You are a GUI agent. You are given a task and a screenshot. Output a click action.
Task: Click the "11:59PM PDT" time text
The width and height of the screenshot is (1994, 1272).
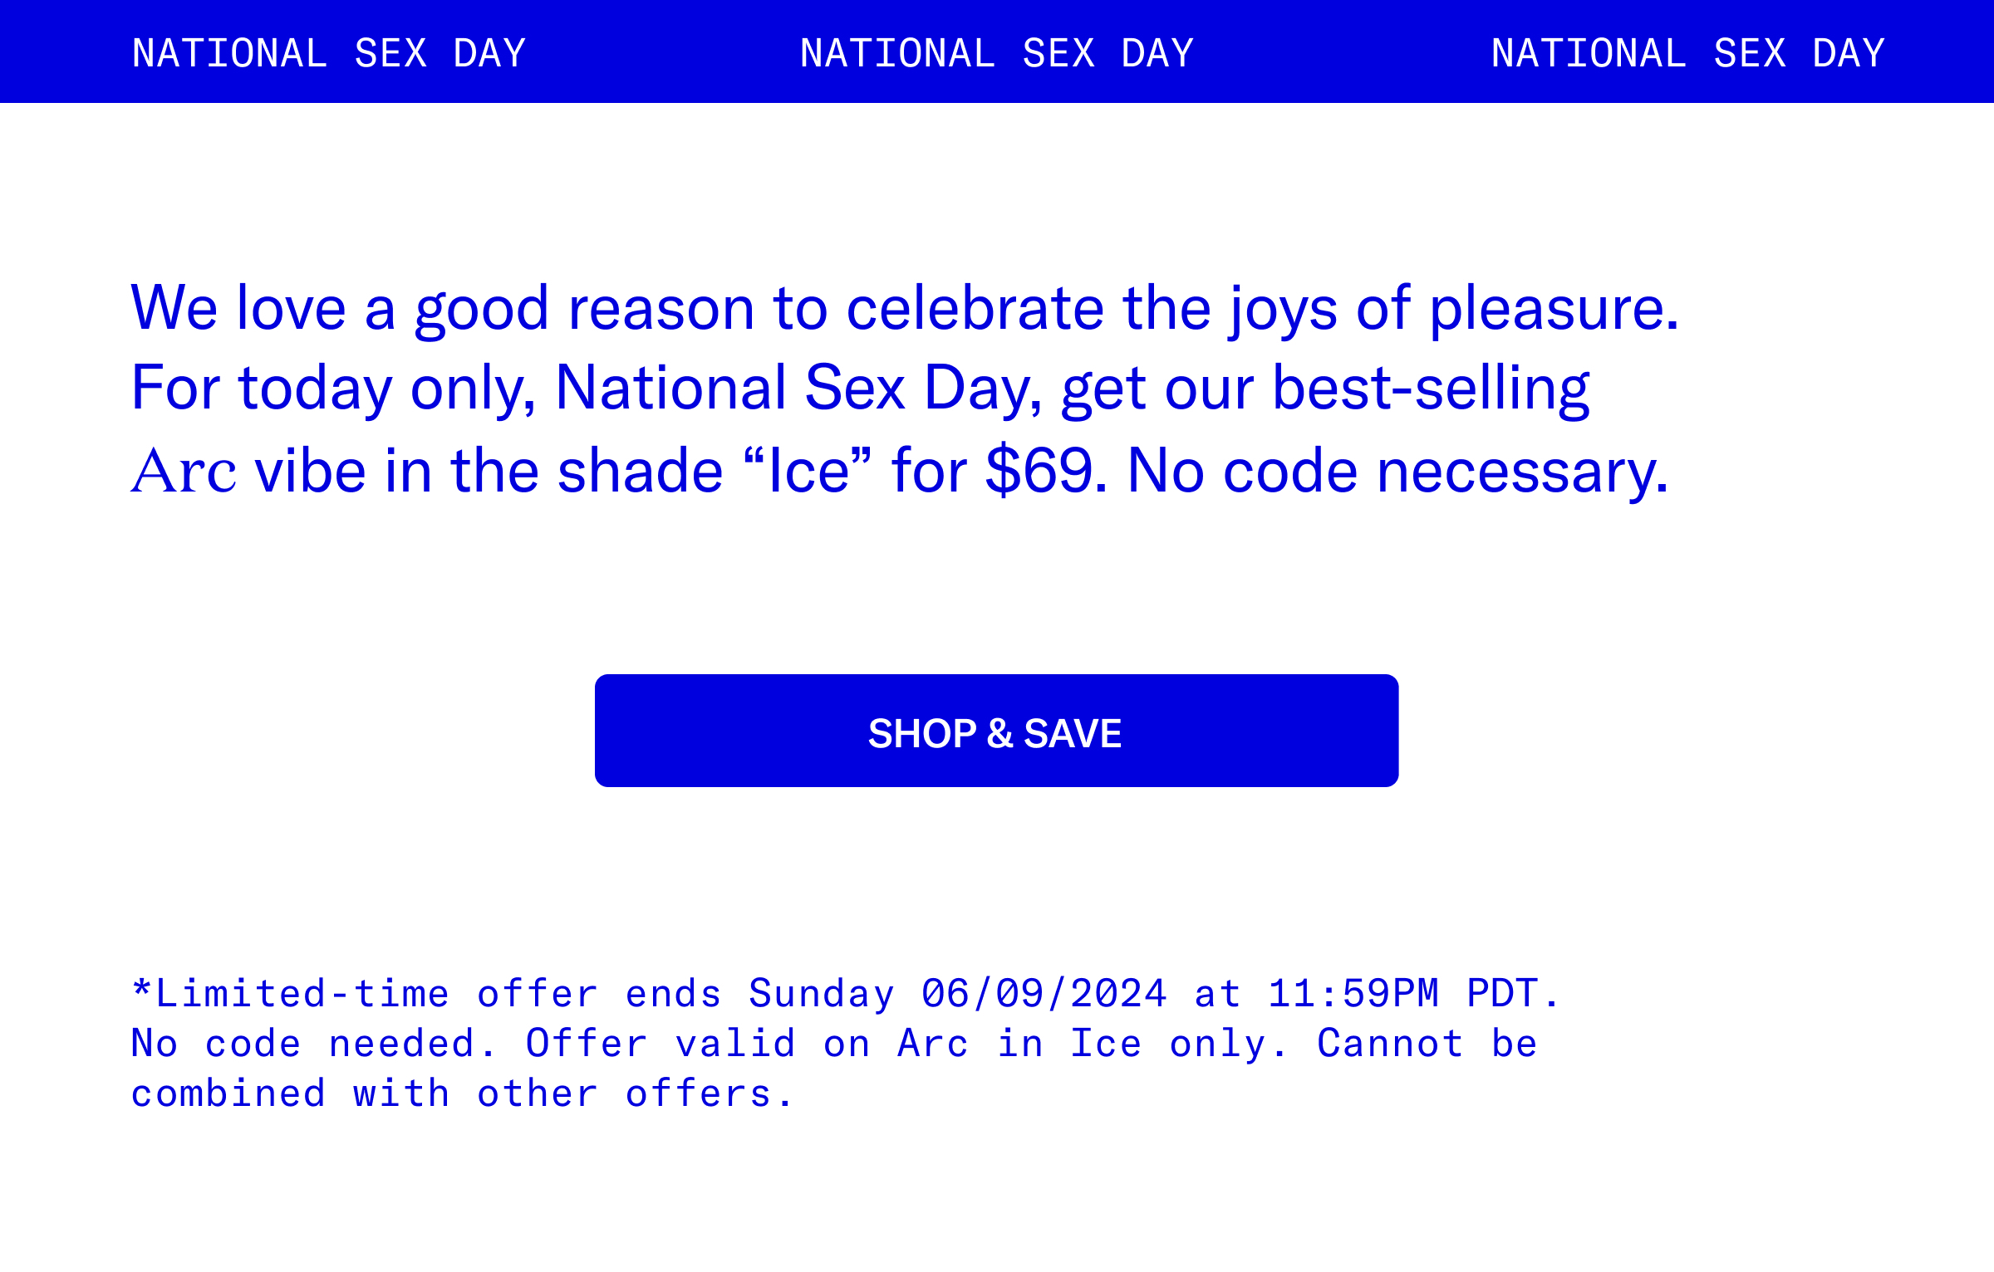tap(1402, 994)
